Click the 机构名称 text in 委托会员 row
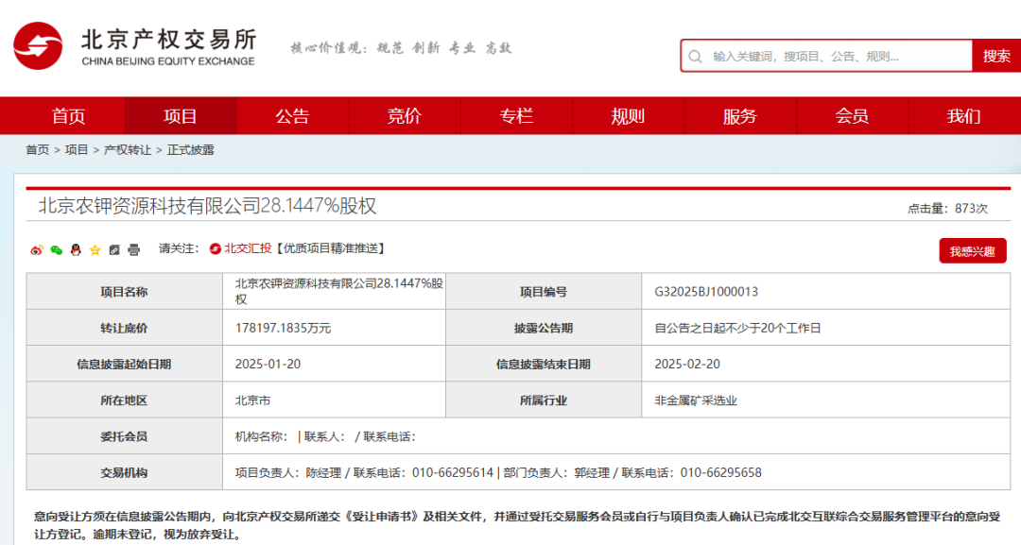Screen dimensions: 1021x545 click(261, 437)
